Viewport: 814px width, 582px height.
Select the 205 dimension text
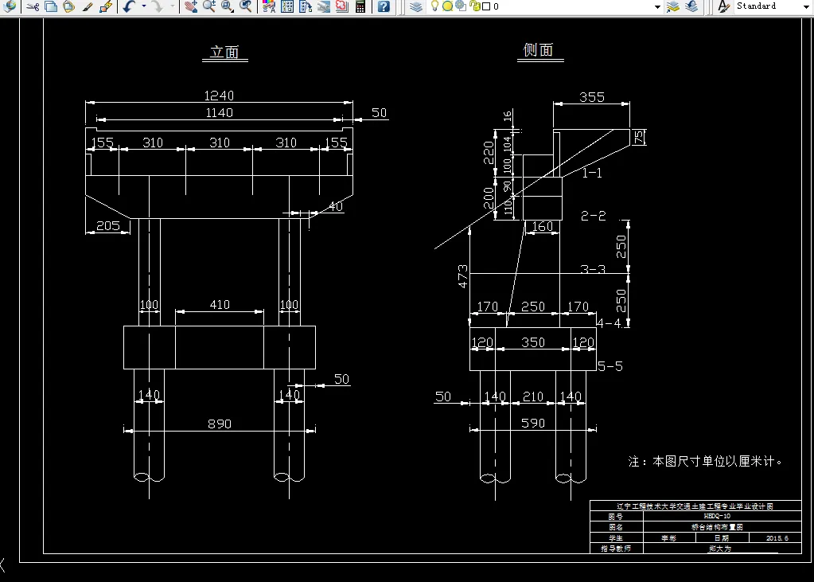[108, 225]
